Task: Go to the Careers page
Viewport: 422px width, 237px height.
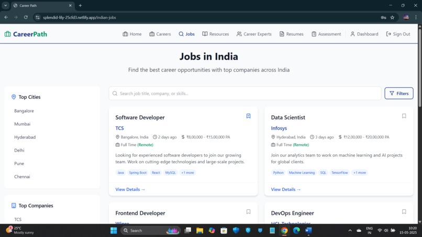Action: click(160, 34)
